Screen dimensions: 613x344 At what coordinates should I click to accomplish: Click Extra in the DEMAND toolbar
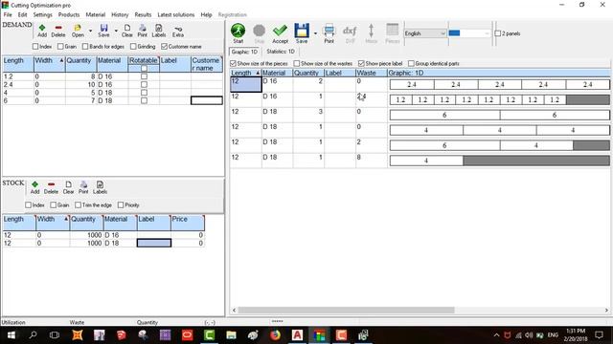tap(178, 31)
